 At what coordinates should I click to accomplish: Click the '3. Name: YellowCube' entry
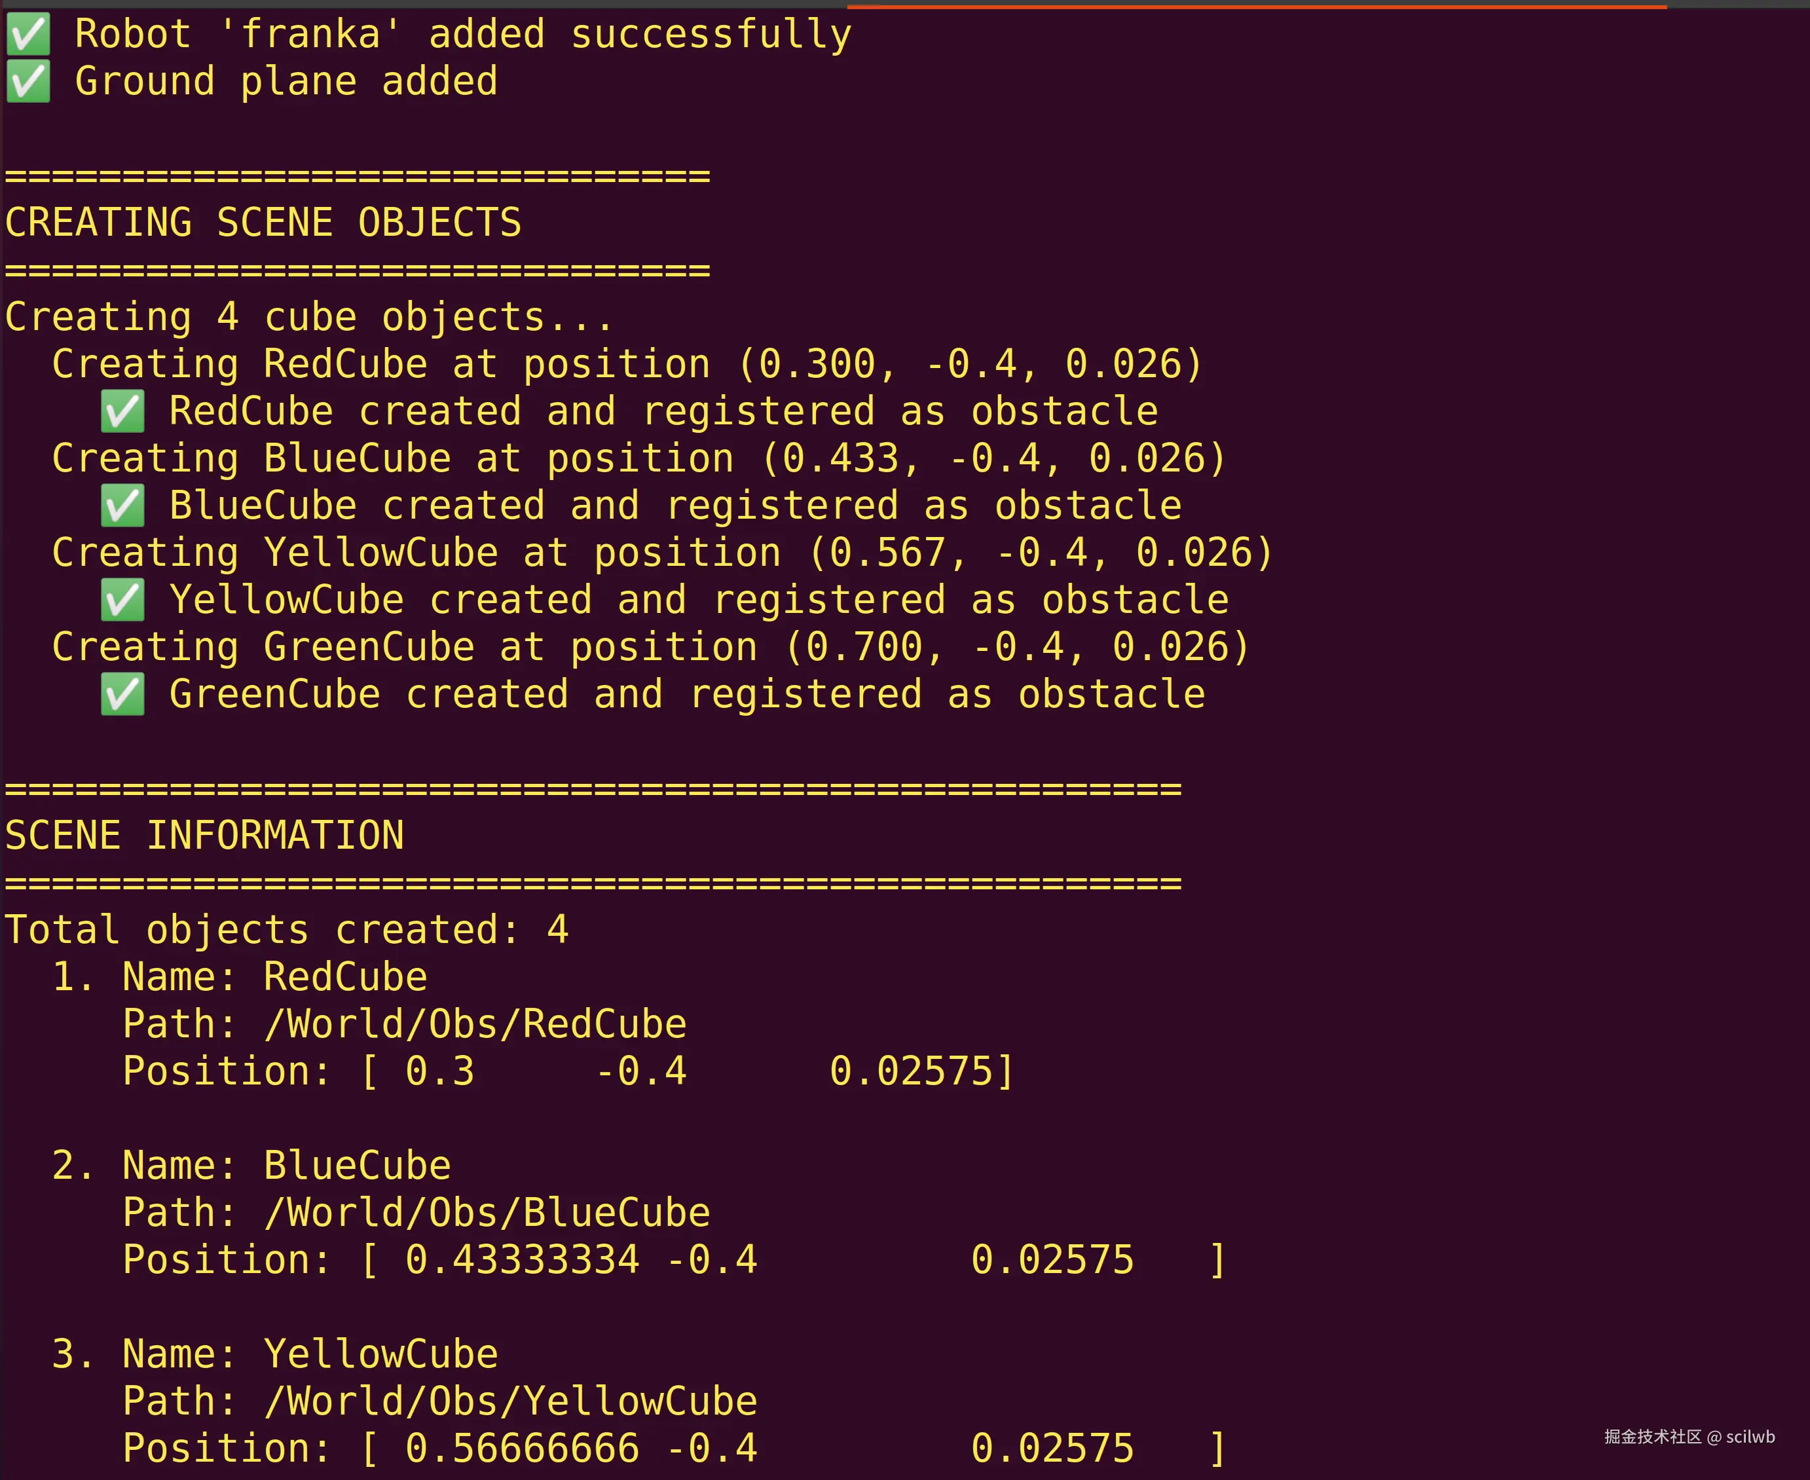tap(274, 1354)
